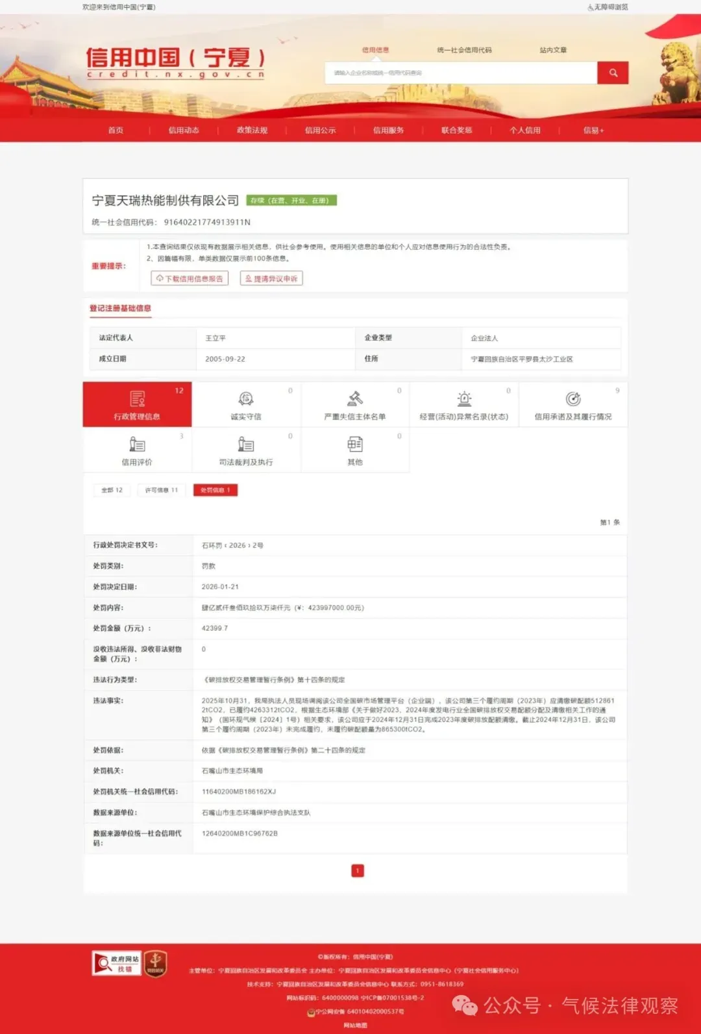Open the 诚实守信 icon tile
Viewport: 701px width, 1034px height.
pos(246,404)
